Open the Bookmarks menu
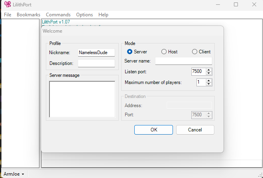 coord(29,15)
